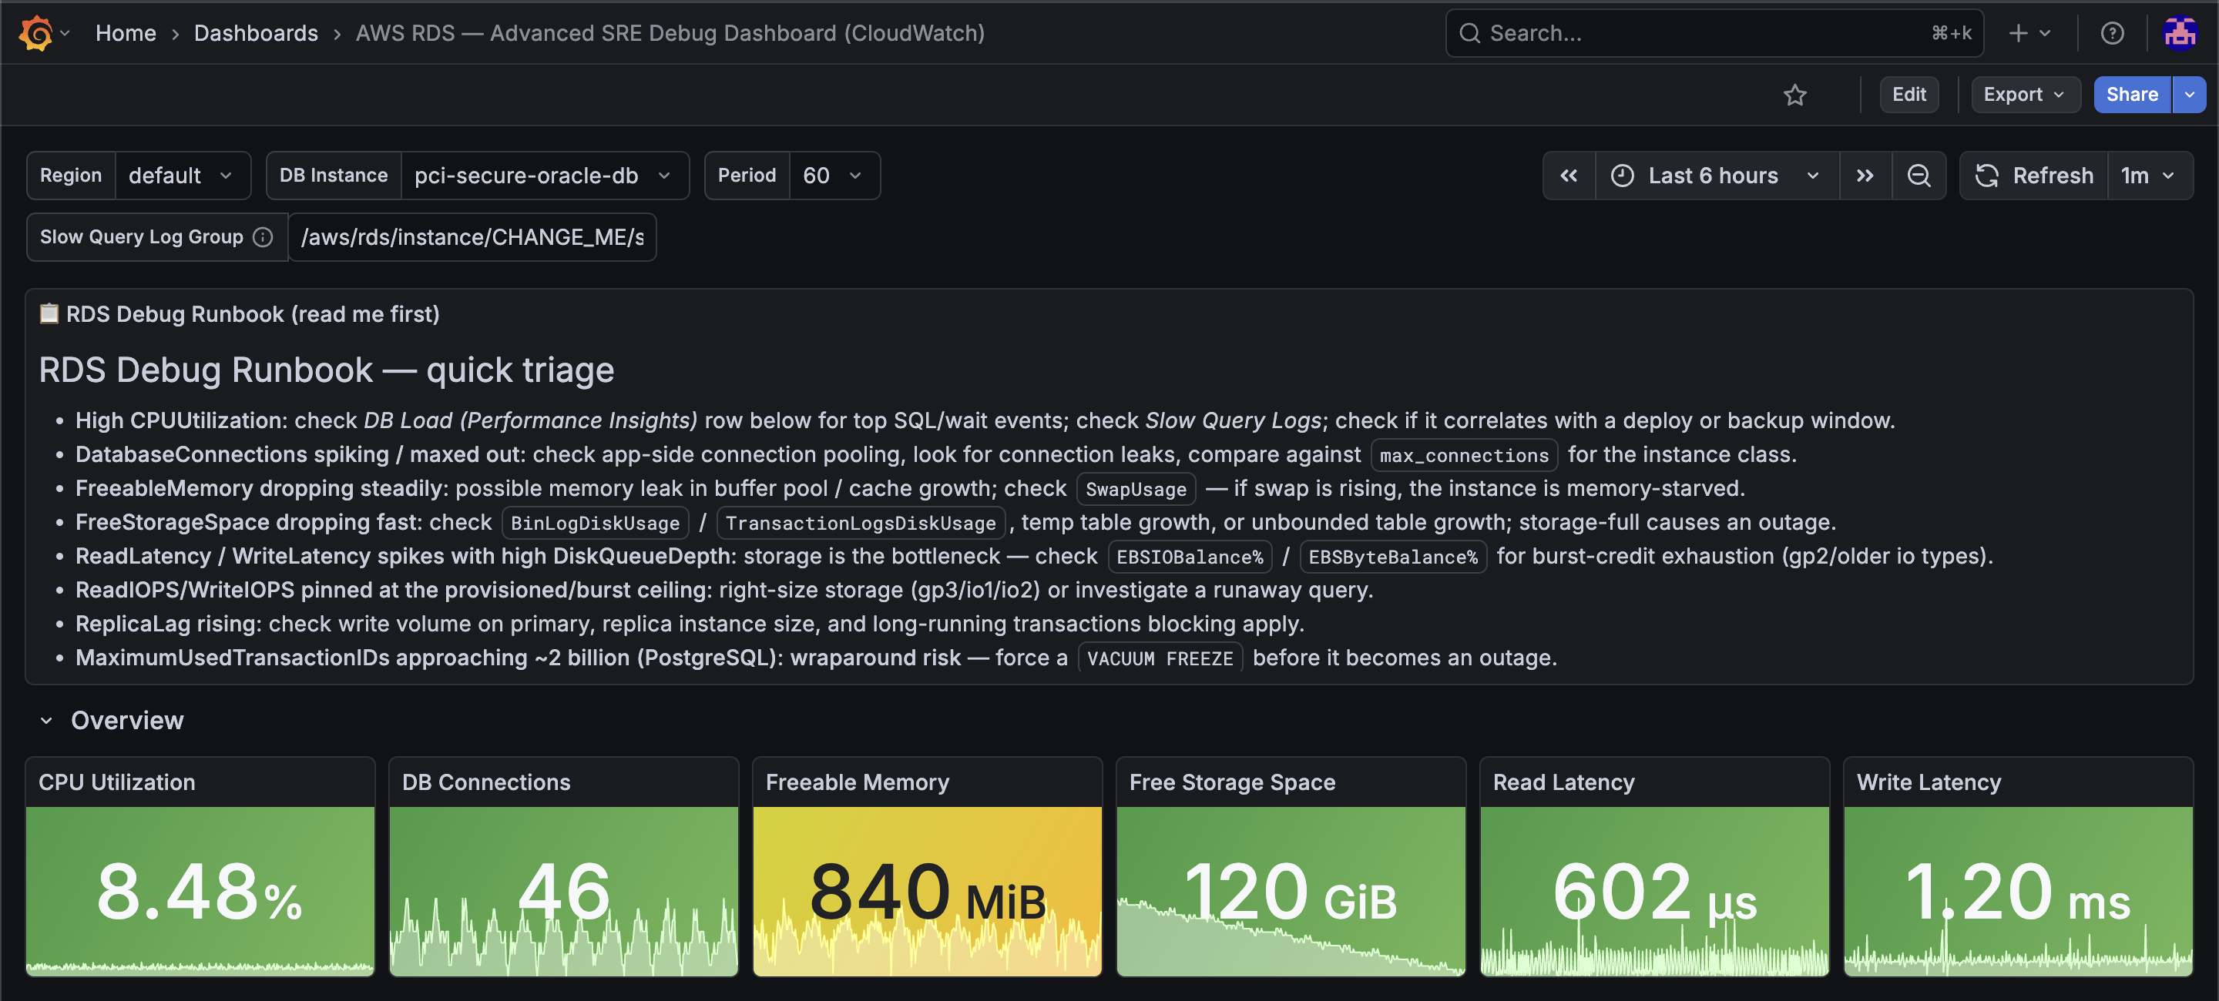Open the user profile avatar

pos(2180,32)
